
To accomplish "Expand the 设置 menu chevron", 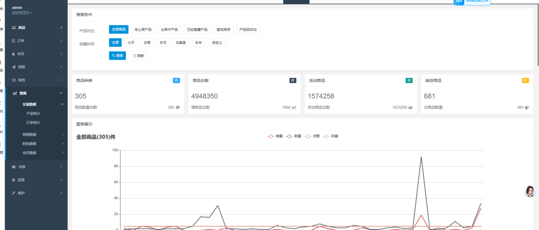I will tap(62, 180).
